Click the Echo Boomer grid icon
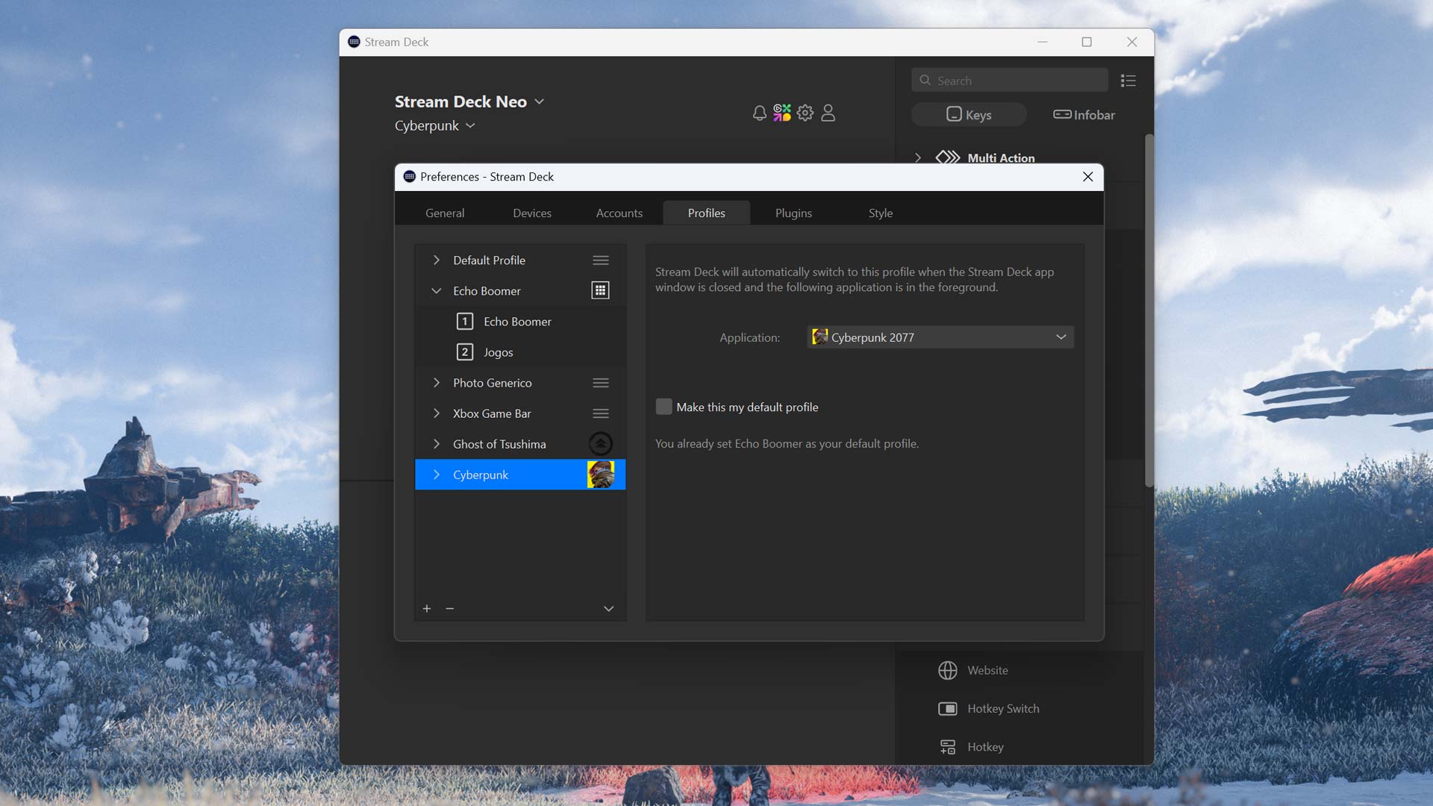The image size is (1433, 806). pyautogui.click(x=600, y=290)
